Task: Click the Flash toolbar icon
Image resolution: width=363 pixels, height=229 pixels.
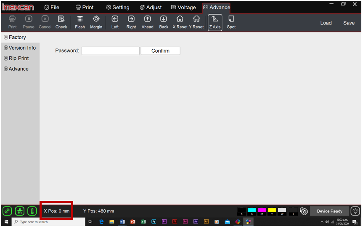Action: pyautogui.click(x=80, y=22)
